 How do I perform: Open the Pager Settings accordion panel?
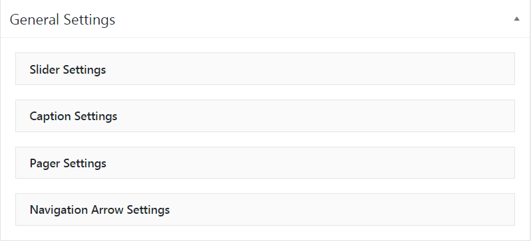tap(265, 163)
